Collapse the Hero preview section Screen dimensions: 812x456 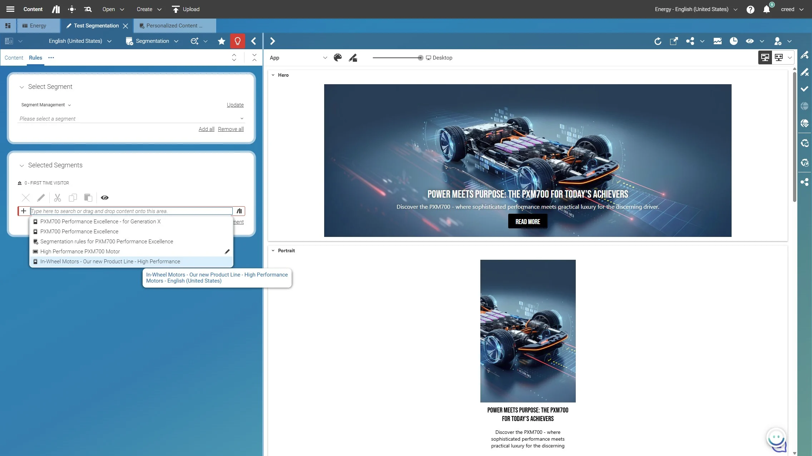click(x=273, y=75)
